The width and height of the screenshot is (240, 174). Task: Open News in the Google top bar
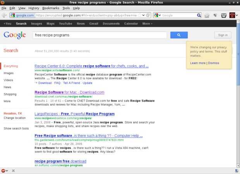81,24
